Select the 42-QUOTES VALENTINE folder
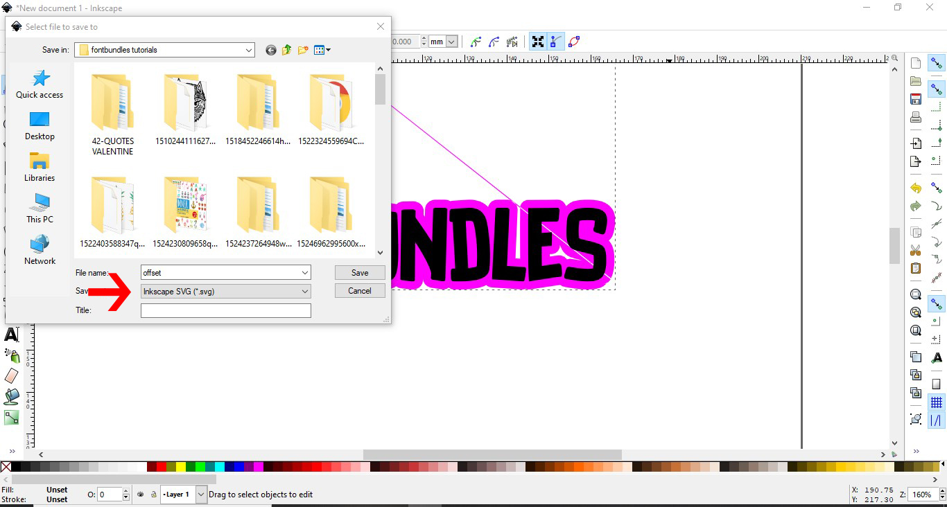The image size is (947, 507). pos(112,115)
